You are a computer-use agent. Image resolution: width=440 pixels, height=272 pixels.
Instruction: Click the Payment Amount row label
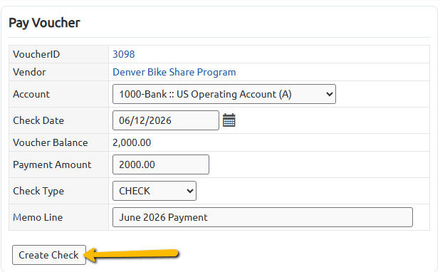(52, 164)
